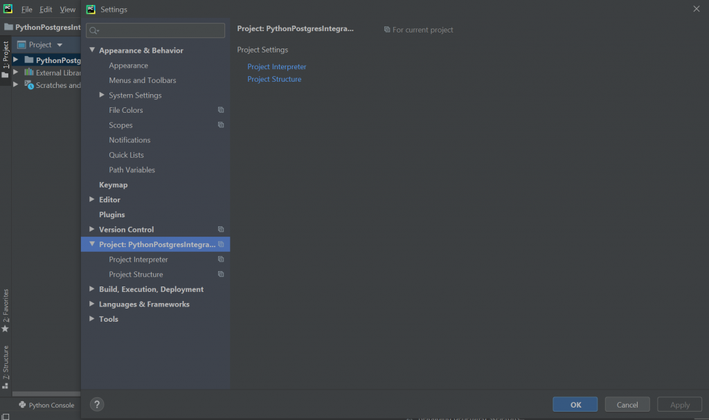The width and height of the screenshot is (709, 420).
Task: Open the Edit menu
Action: 46,10
